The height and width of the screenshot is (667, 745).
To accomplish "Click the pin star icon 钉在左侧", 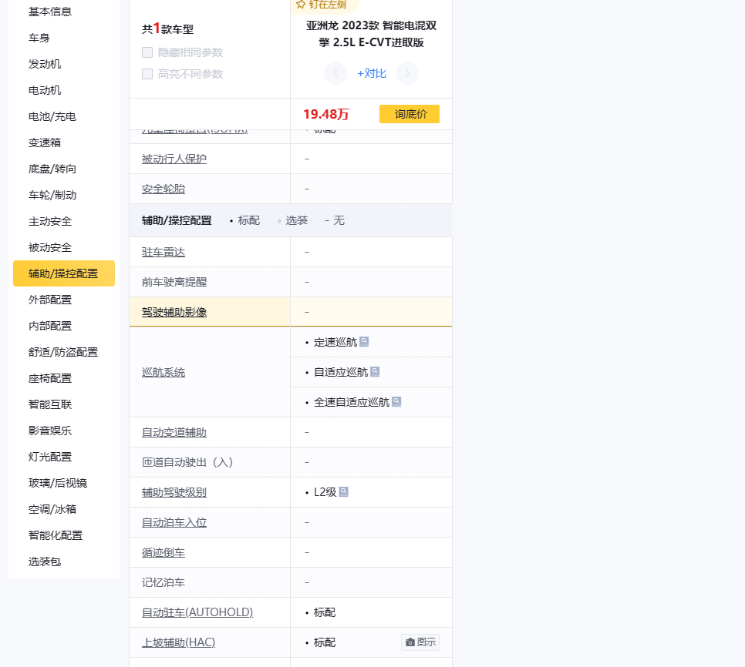I will click(300, 5).
